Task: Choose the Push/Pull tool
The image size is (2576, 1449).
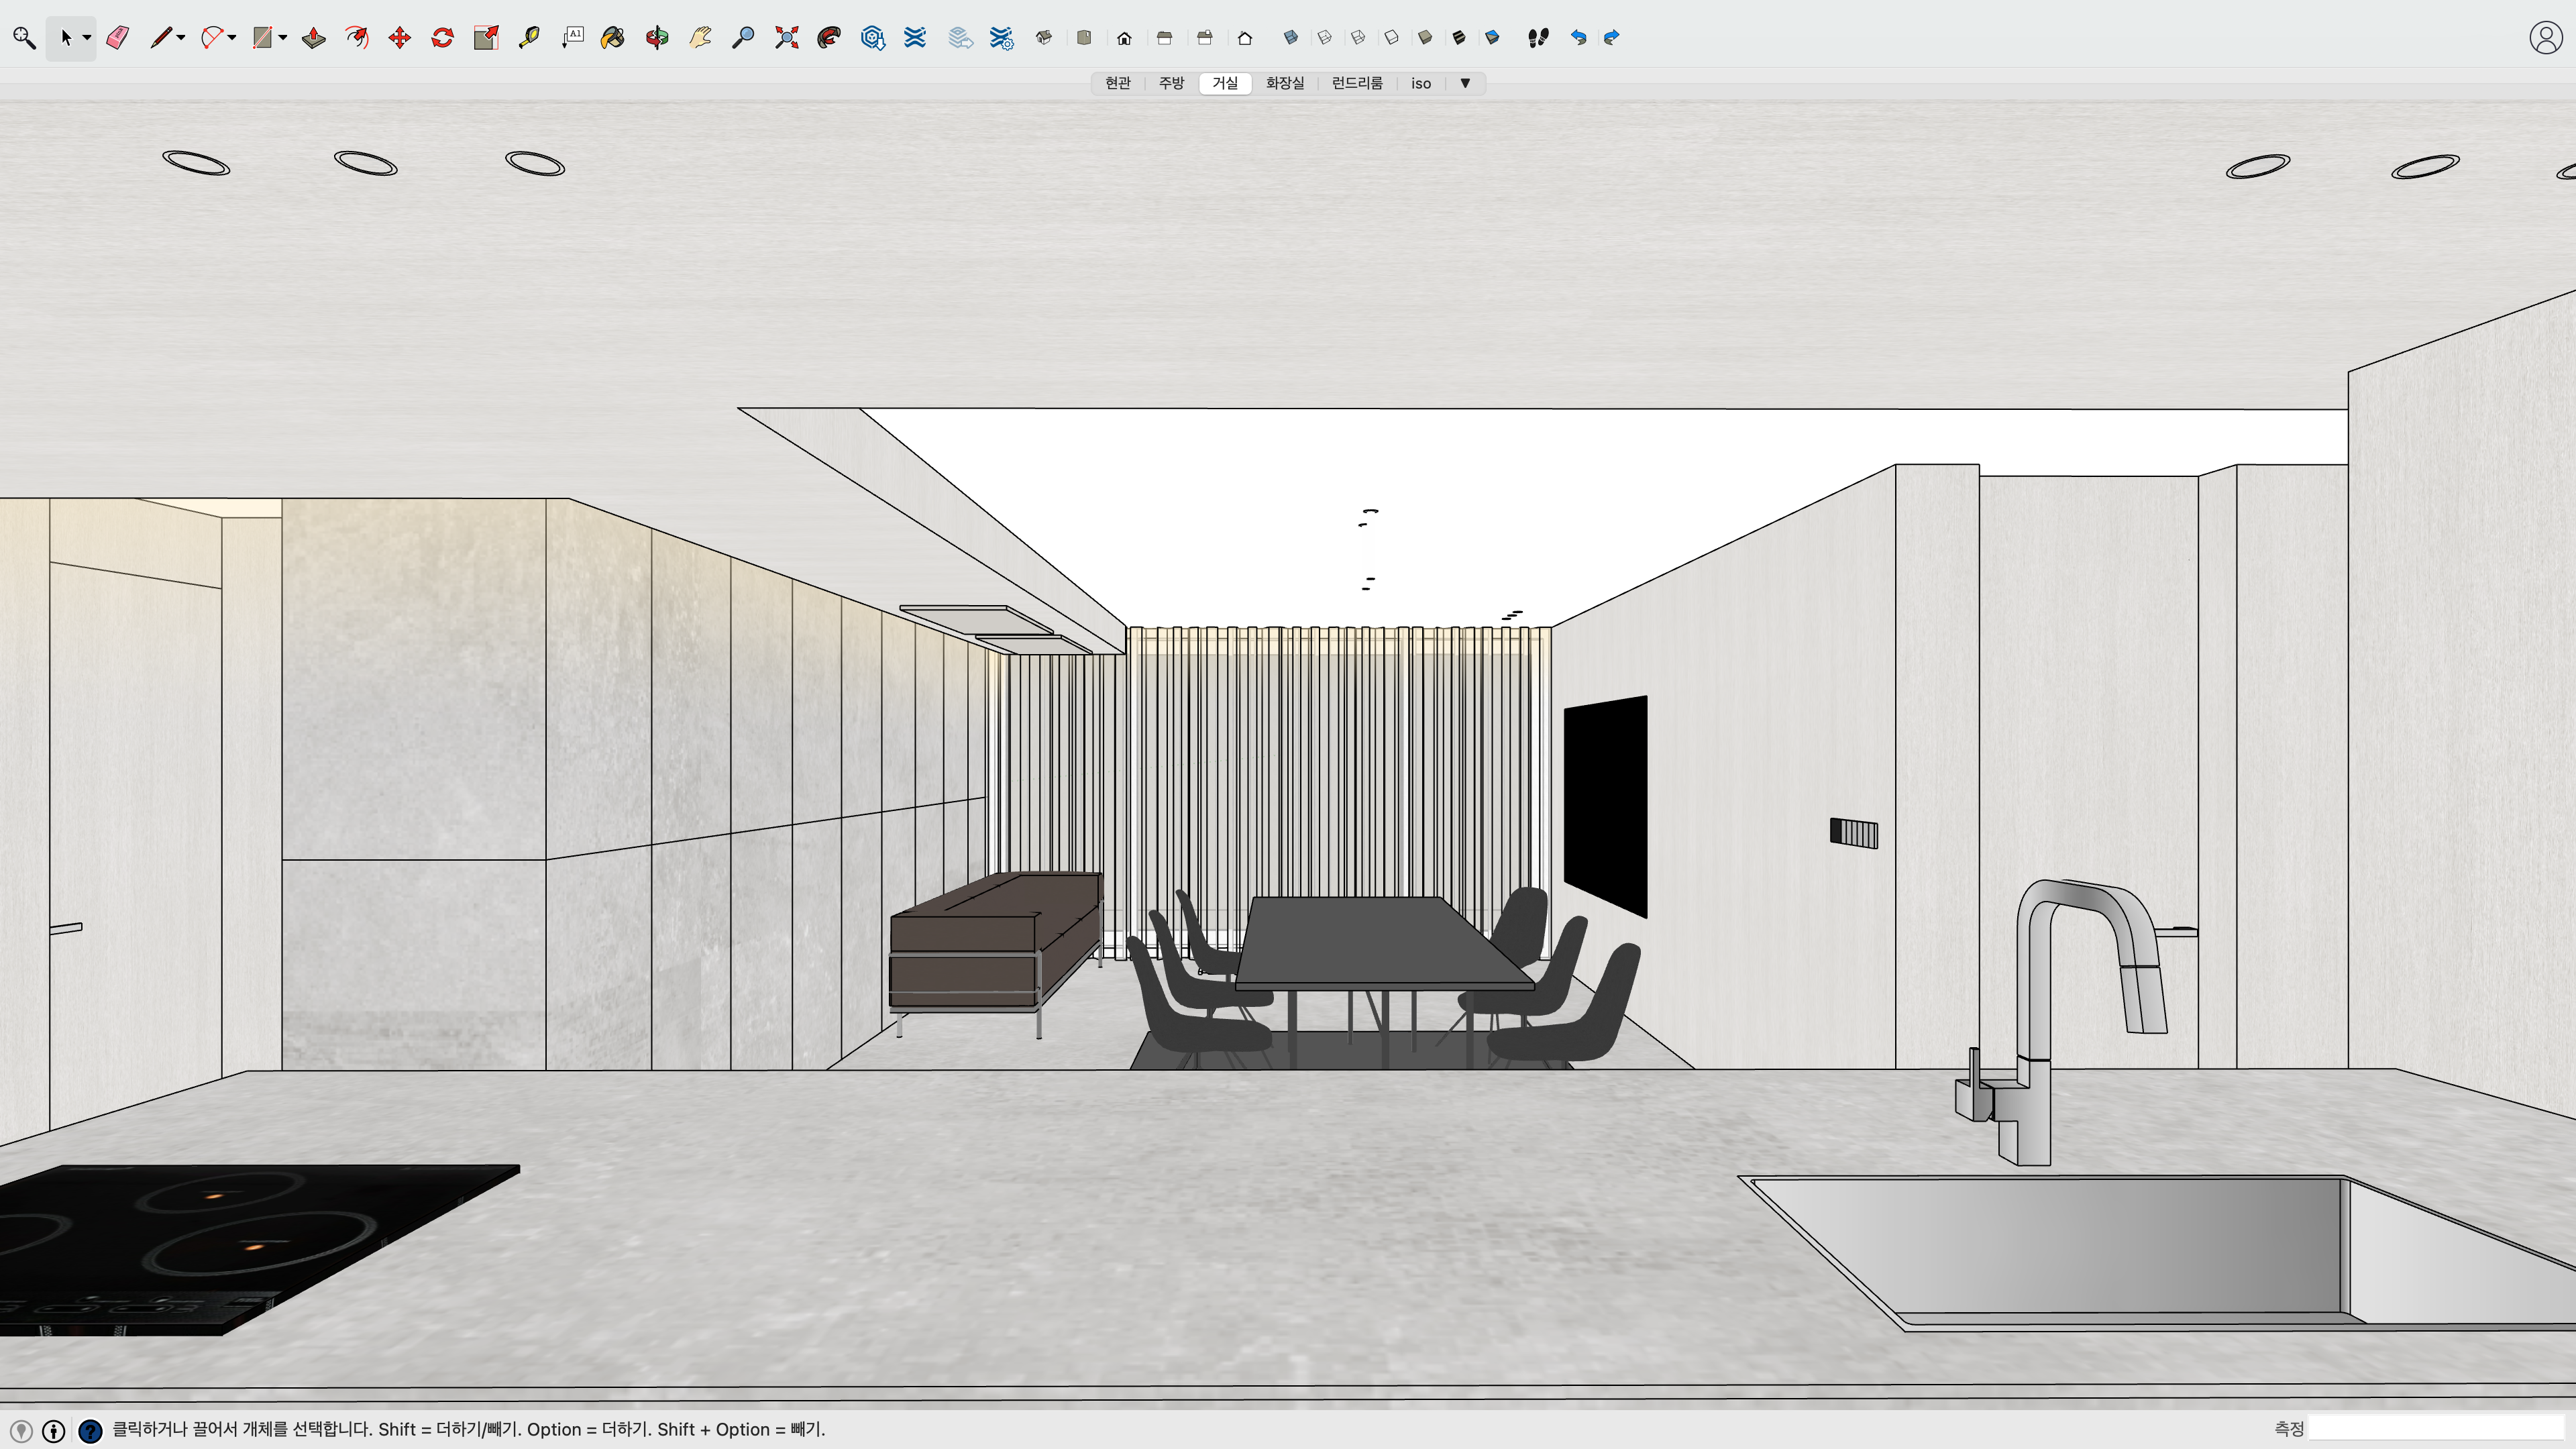Action: 314,38
